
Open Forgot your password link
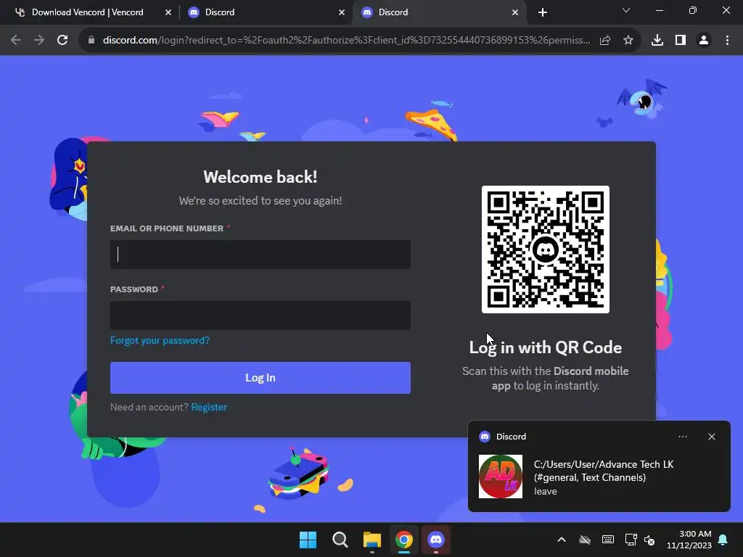point(160,341)
